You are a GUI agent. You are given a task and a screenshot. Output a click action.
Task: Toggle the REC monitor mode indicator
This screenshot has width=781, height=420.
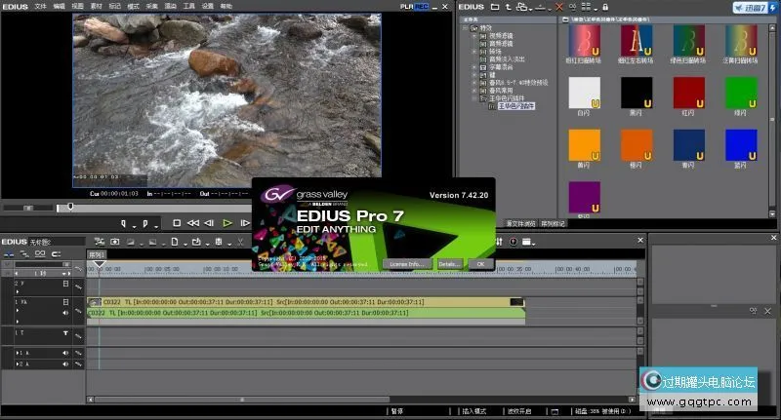pyautogui.click(x=422, y=6)
